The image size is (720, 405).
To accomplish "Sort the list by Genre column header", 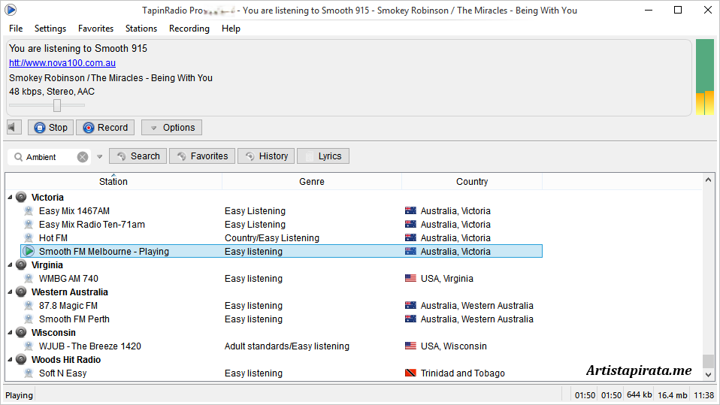I will pos(312,182).
